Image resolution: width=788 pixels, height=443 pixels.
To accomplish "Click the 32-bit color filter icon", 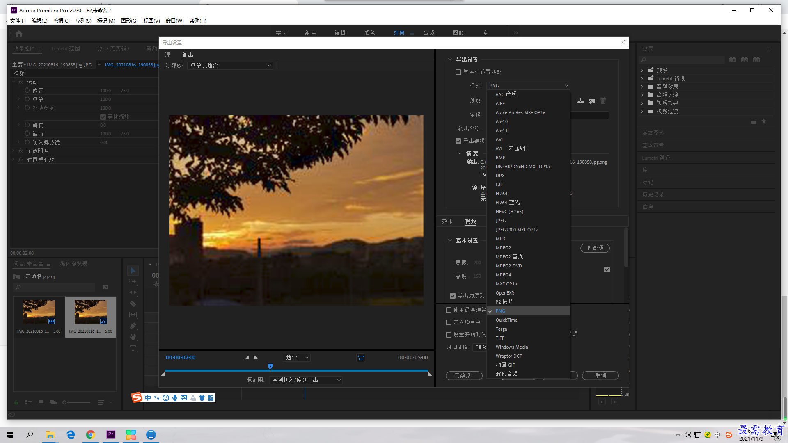I will [x=744, y=60].
